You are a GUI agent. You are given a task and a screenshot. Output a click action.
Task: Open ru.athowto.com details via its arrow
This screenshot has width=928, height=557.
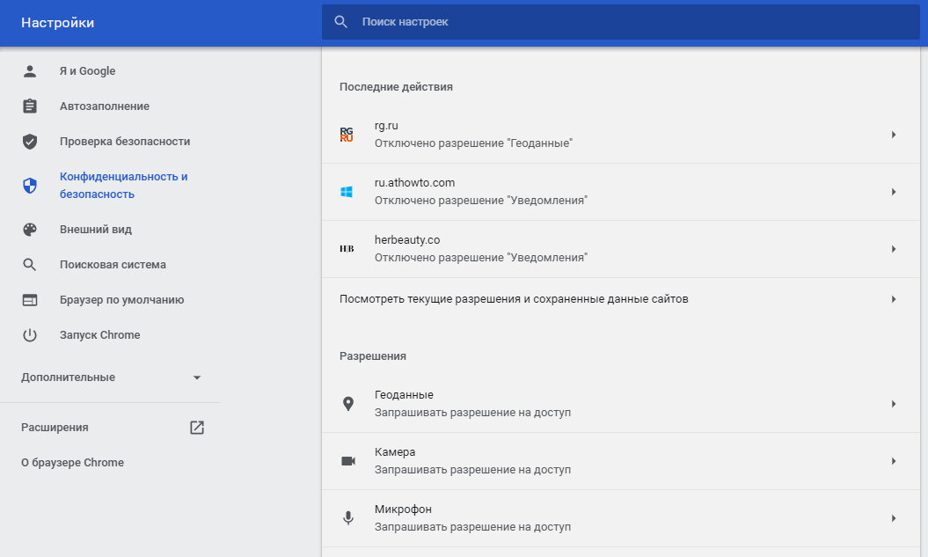[894, 192]
